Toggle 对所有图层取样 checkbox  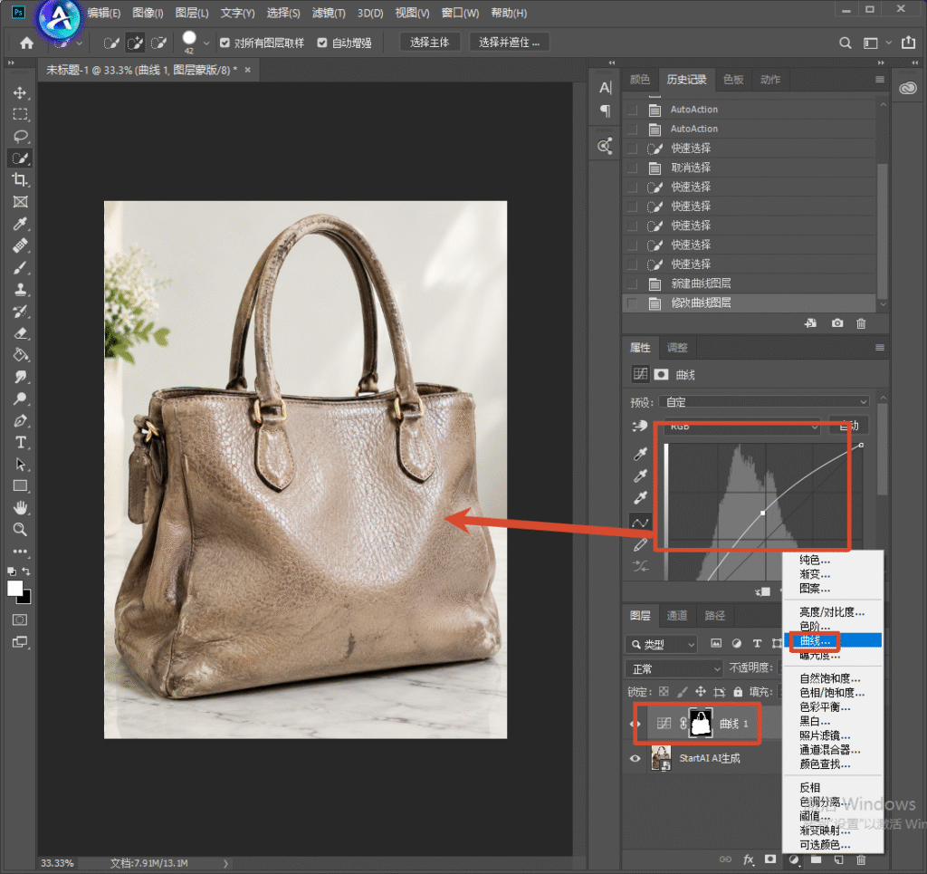click(x=225, y=43)
